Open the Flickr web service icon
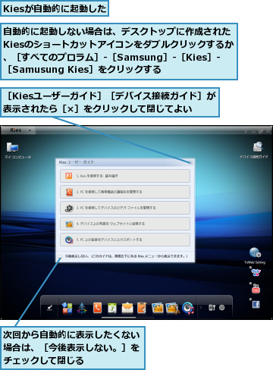 click(x=256, y=273)
